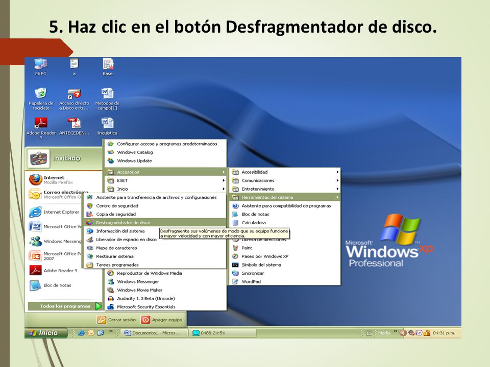This screenshot has width=490, height=367.
Task: Launch Audacity 1.3 Beta (Unicode)
Action: click(165, 298)
